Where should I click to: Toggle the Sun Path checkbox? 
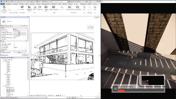tap(14, 39)
